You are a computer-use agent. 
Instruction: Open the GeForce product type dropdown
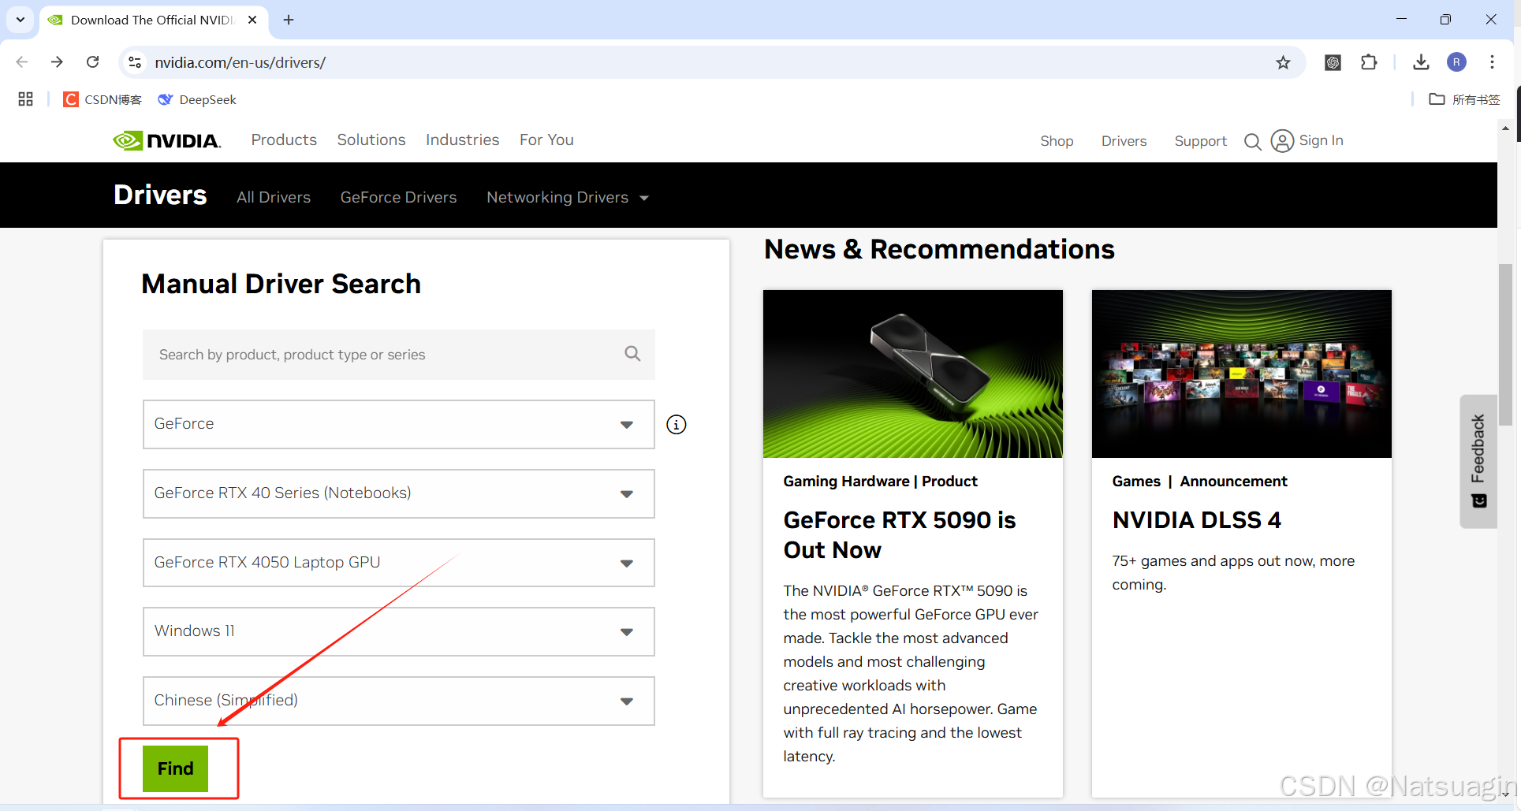tap(398, 424)
